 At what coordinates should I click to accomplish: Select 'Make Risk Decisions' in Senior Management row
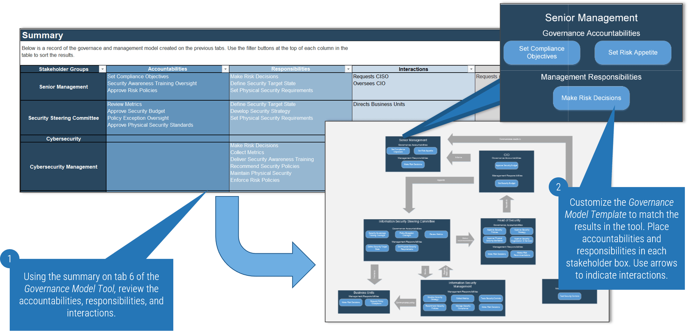coord(254,76)
